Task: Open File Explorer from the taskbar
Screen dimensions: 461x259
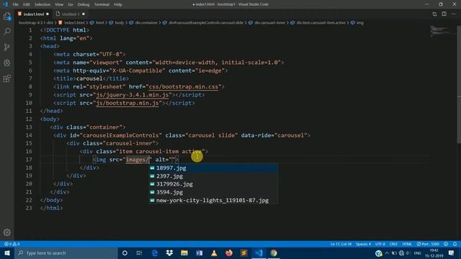Action: click(x=184, y=253)
